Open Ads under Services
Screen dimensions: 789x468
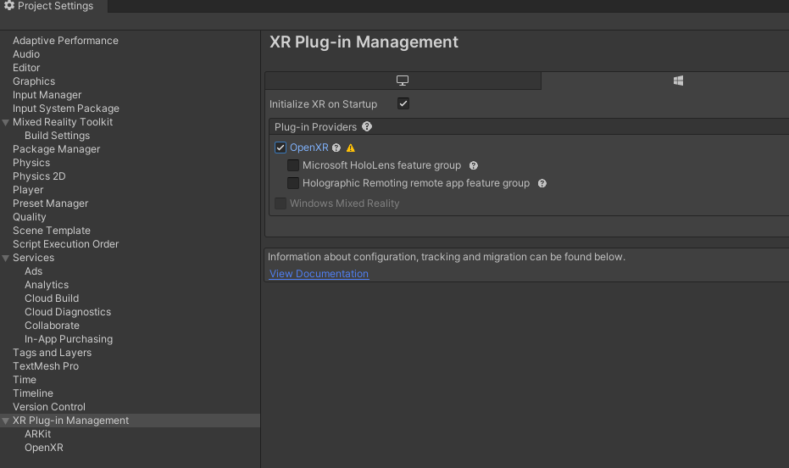tap(33, 272)
